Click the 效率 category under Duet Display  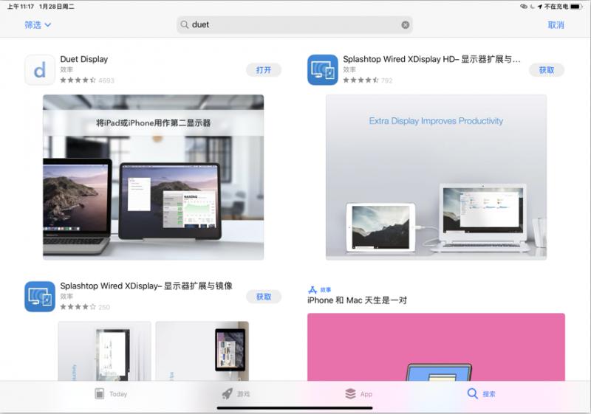[x=66, y=69]
